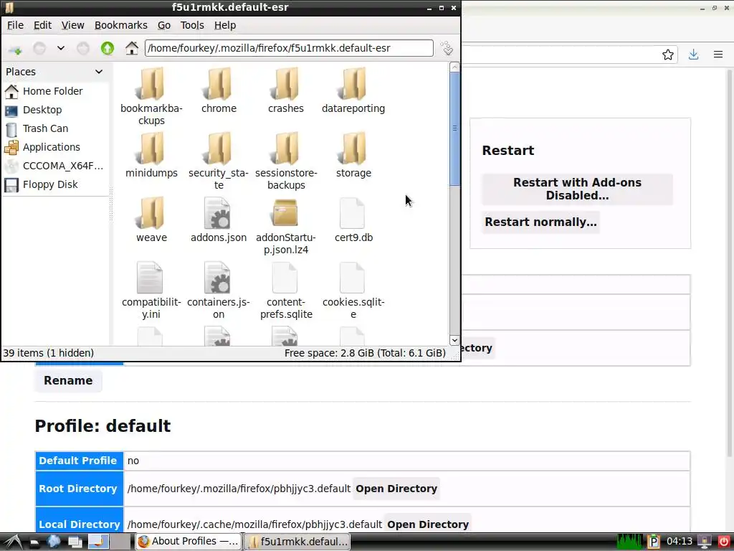Open the CCCOMA_X64F volume in Places
Viewport: 734px width, 551px height.
pyautogui.click(x=54, y=166)
